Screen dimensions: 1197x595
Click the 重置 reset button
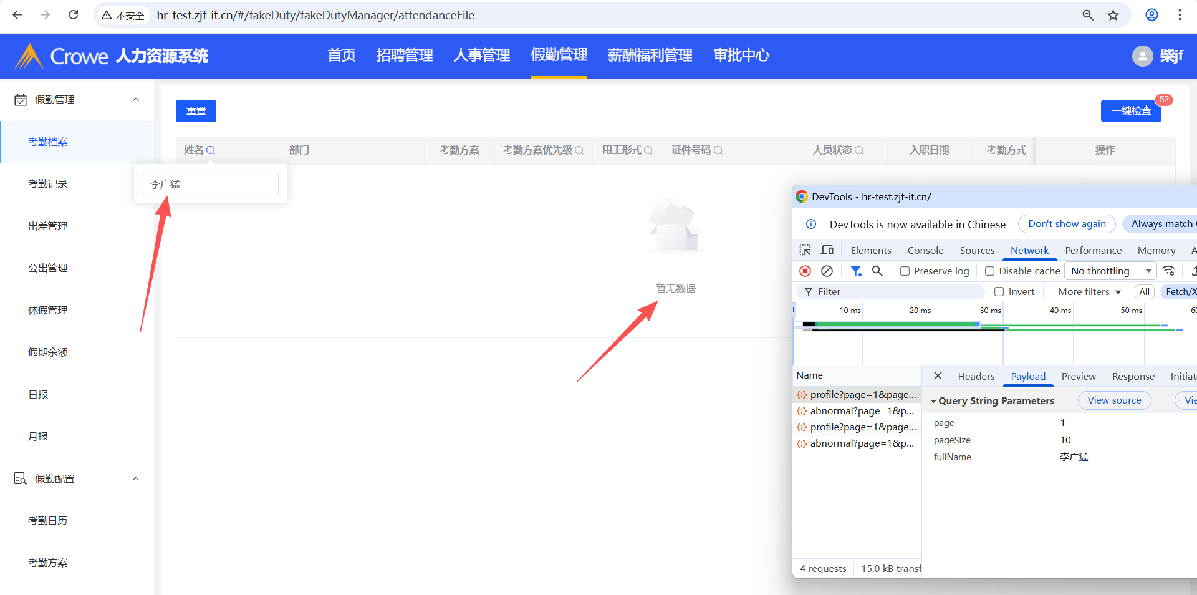coord(196,111)
